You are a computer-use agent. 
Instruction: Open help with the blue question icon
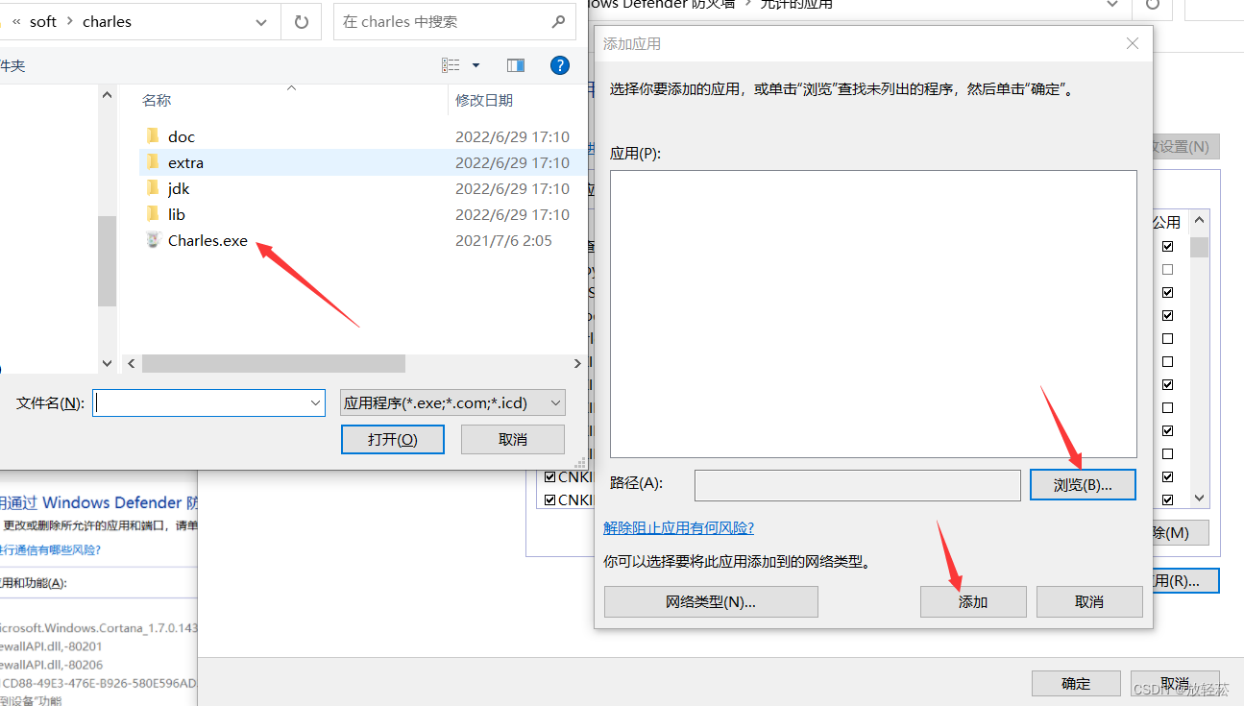[x=560, y=65]
